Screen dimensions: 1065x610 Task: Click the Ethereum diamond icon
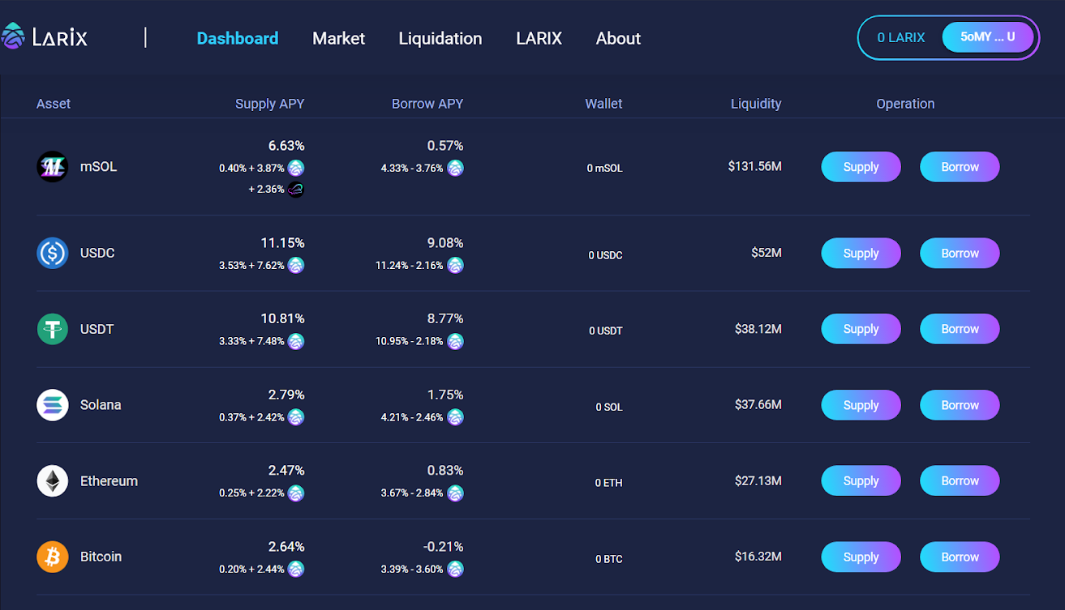coord(53,481)
